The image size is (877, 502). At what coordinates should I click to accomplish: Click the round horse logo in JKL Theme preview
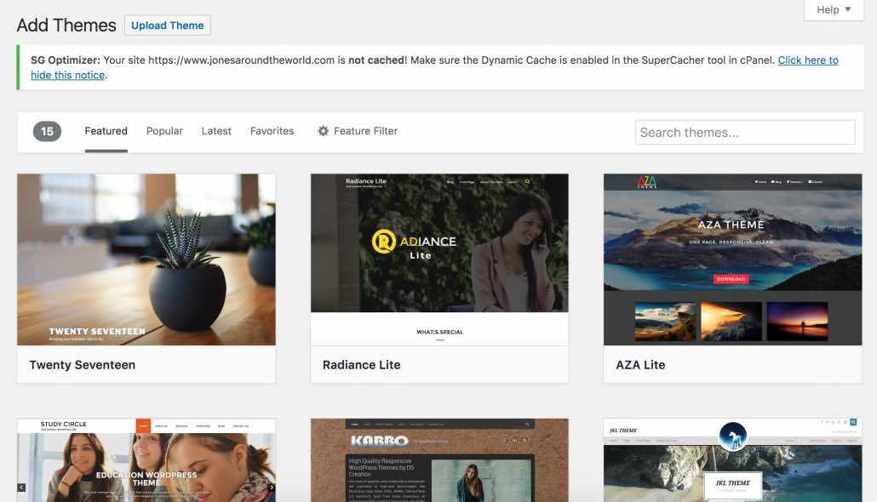(x=732, y=436)
